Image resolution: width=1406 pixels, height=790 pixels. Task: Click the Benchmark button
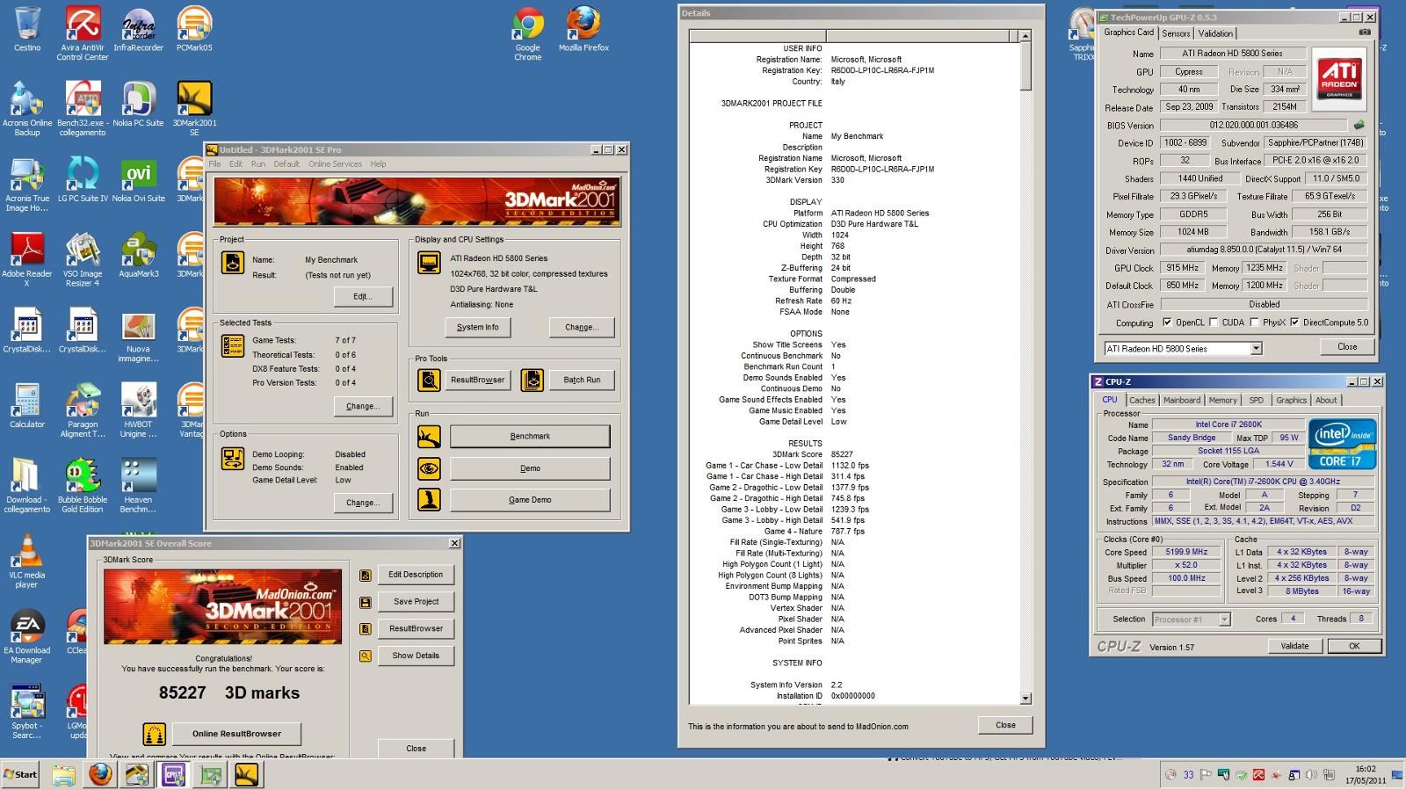(x=530, y=436)
